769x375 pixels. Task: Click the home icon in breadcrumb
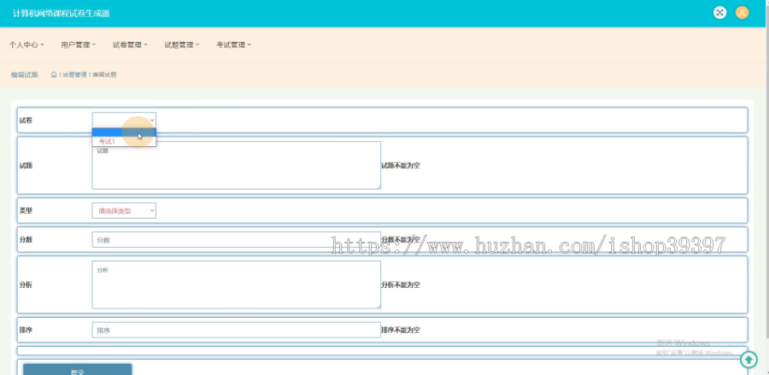tap(54, 74)
